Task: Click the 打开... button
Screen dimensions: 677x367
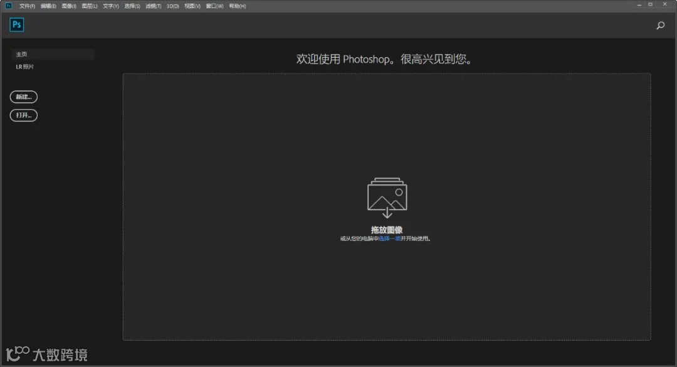Action: tap(24, 115)
